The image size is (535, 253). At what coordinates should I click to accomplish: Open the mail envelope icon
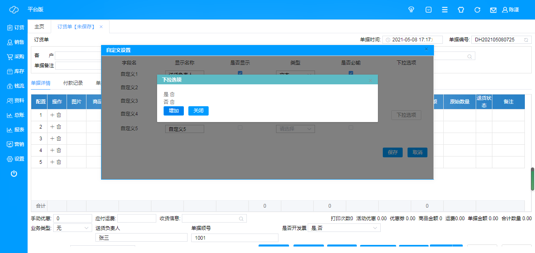[x=493, y=10]
